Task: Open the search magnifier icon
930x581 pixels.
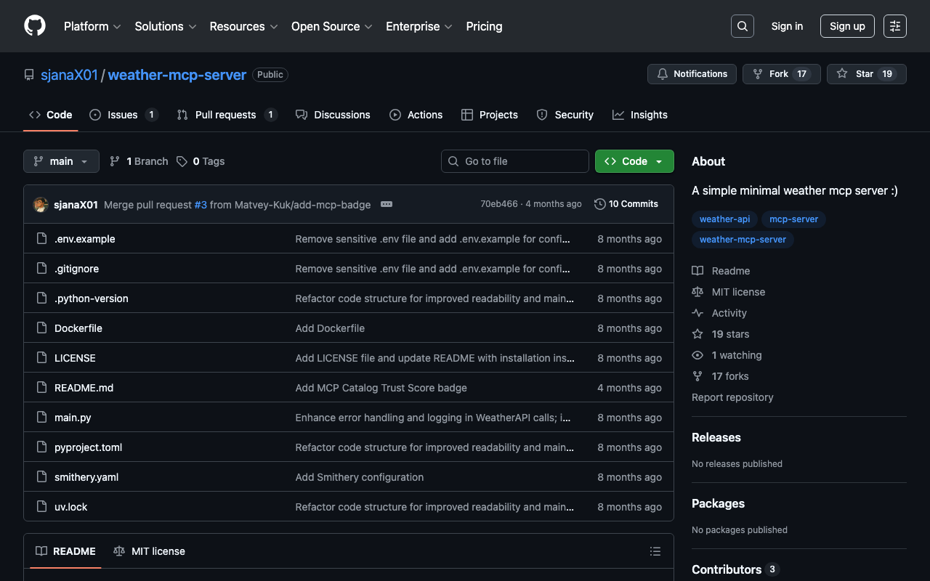Action: 742,26
